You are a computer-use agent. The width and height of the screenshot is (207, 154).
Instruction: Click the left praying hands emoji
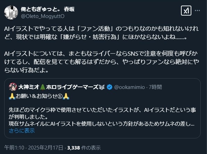tap(12, 96)
